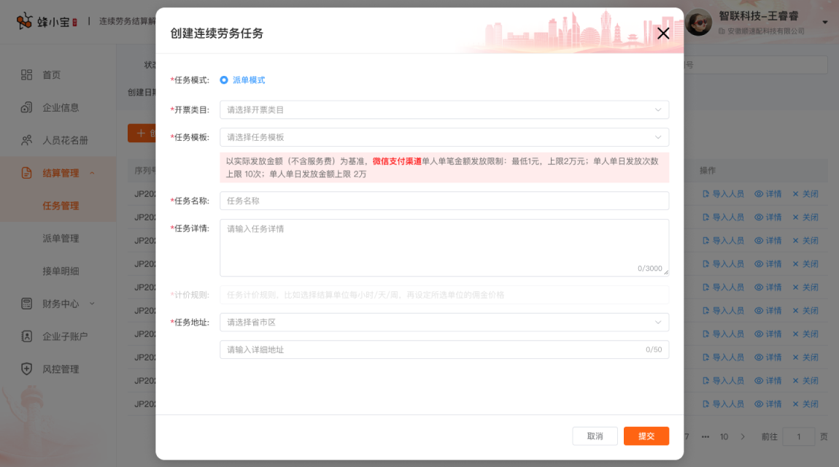Image resolution: width=839 pixels, height=467 pixels.
Task: Open the user account dropdown arrow
Action: (x=825, y=23)
